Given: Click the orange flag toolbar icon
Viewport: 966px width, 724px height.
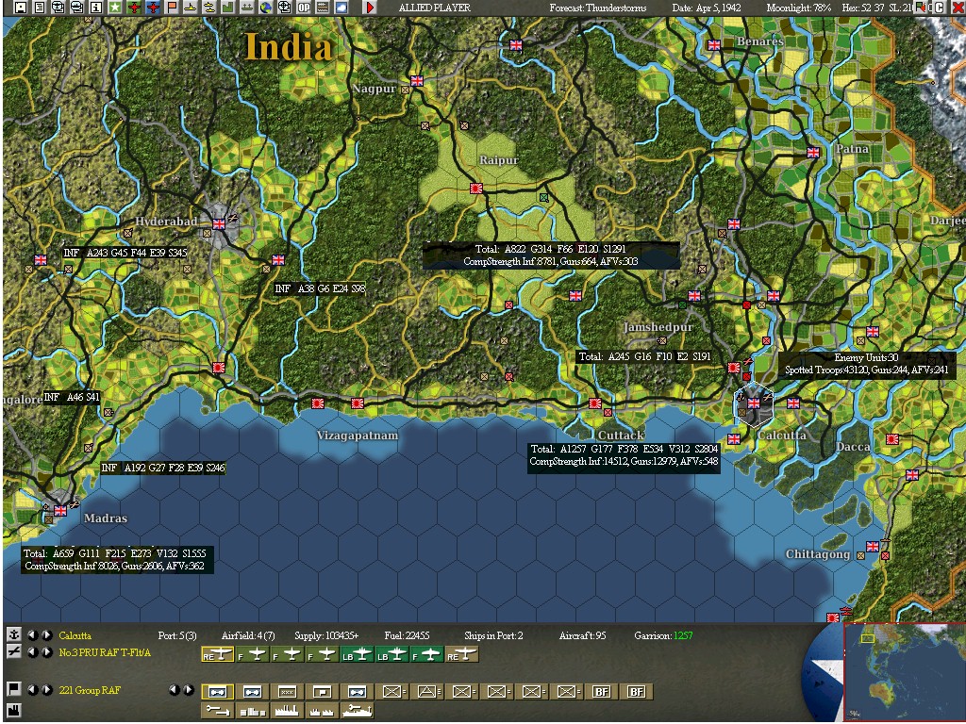Looking at the screenshot, I should click(172, 8).
